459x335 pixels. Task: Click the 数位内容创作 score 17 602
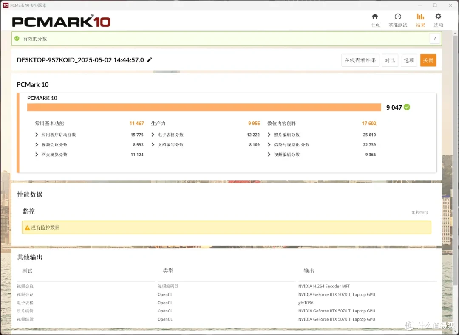(369, 124)
